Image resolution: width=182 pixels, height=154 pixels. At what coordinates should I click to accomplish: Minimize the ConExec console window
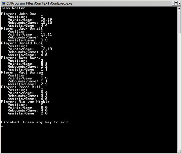tap(173, 4)
